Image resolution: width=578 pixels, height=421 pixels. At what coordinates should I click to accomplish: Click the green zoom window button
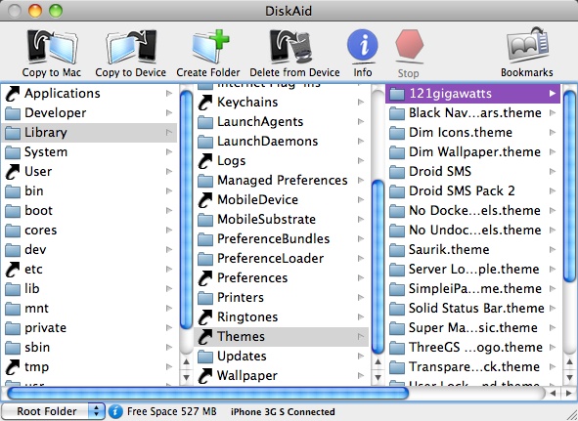coord(56,11)
